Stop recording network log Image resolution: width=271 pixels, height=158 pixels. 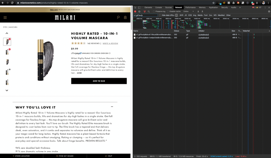click(135, 11)
